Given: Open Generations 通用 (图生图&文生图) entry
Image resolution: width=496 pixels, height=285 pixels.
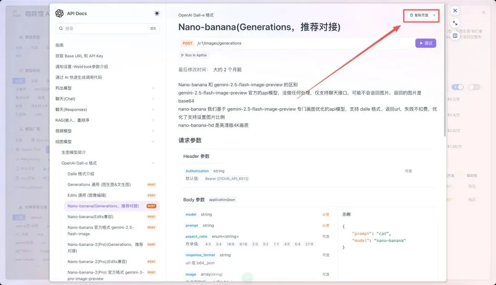Looking at the screenshot, I should tap(99, 184).
